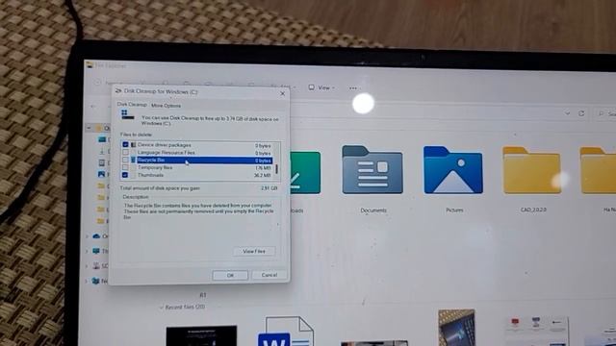Image resolution: width=616 pixels, height=346 pixels.
Task: Open the address bar history dropdown
Action: click(567, 113)
